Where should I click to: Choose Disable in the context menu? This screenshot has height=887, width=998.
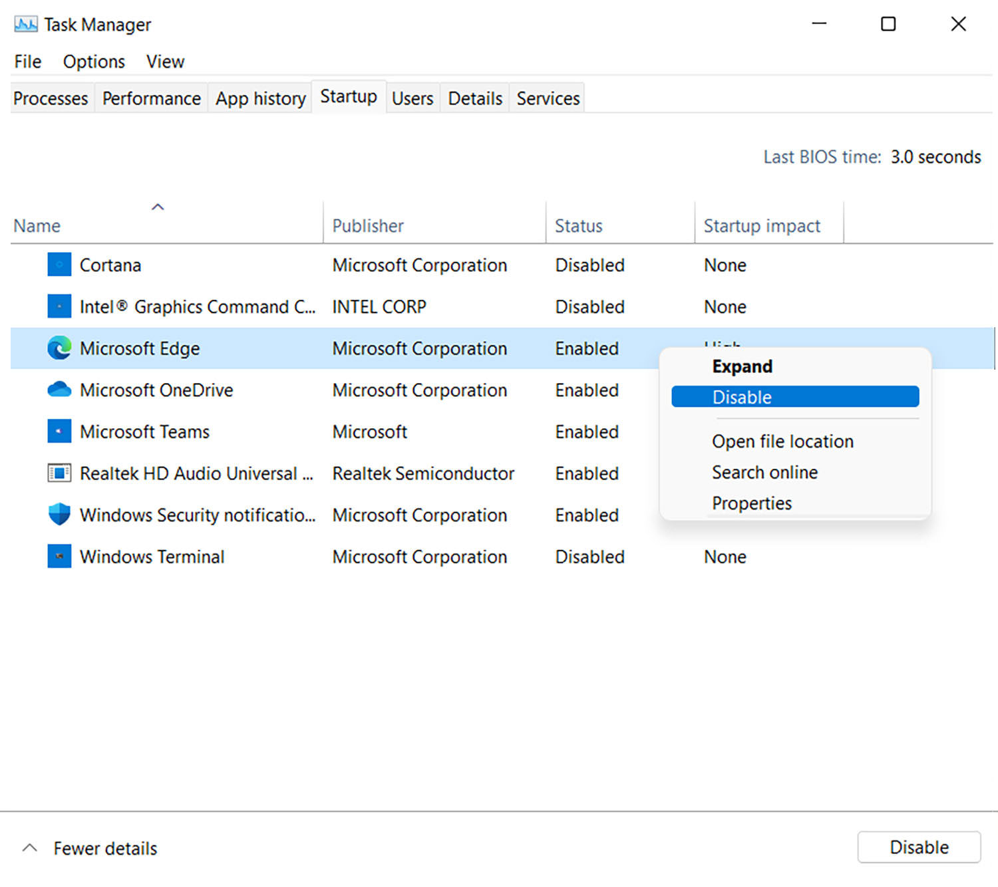[795, 397]
